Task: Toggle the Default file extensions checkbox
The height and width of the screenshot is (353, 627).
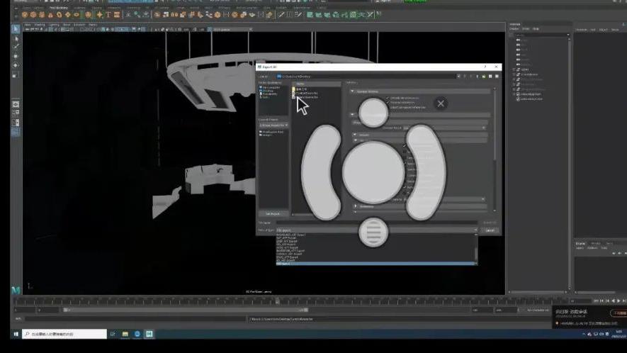Action: [388, 98]
